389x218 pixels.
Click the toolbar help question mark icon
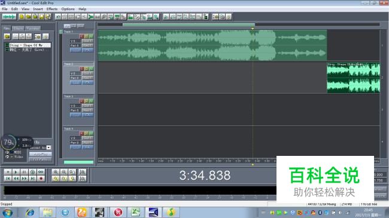229,17
